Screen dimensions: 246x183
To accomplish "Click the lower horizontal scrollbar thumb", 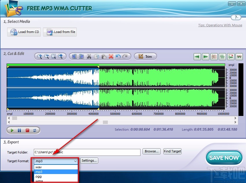I will pos(105,122).
